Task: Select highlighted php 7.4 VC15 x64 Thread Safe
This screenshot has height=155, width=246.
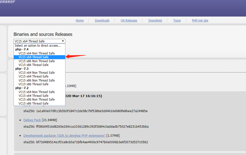Action: [x=39, y=57]
